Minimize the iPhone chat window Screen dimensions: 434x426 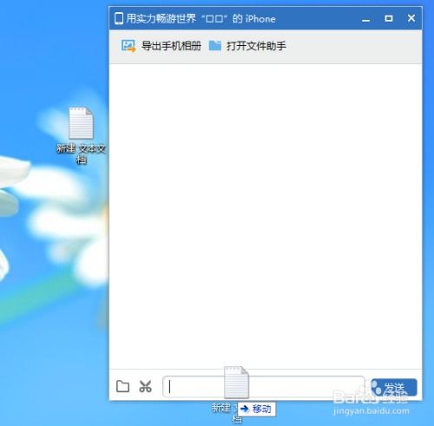366,20
